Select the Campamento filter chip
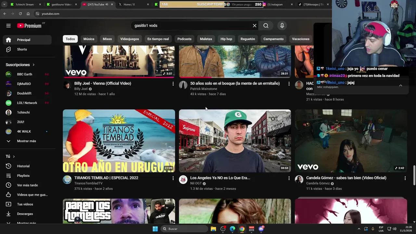This screenshot has height=234, width=416. (273, 39)
